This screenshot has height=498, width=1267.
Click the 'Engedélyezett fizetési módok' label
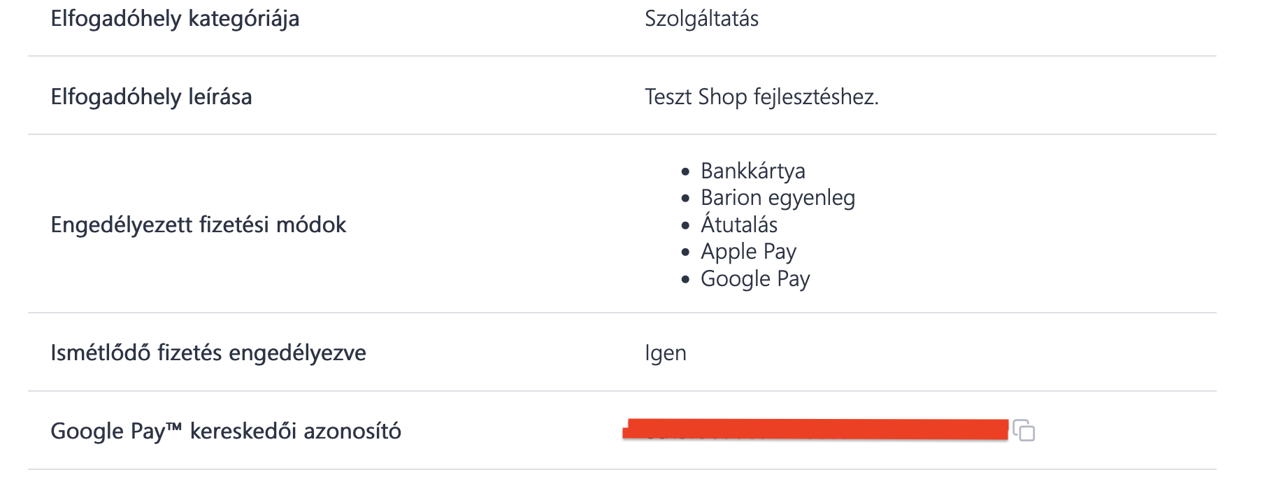tap(198, 225)
